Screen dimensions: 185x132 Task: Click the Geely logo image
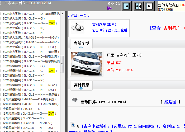78,28
